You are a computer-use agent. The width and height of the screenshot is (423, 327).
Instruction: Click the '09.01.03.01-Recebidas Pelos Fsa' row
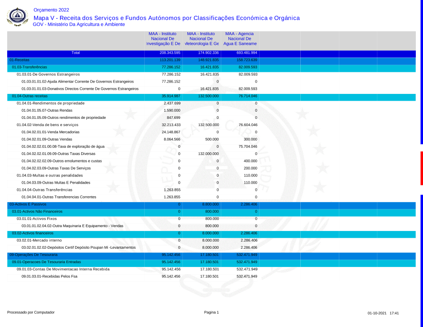click(49, 276)
